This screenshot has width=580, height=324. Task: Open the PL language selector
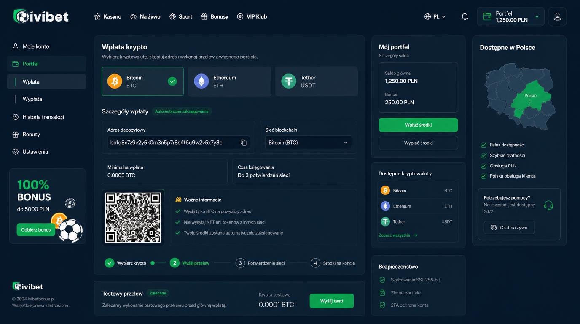(435, 17)
